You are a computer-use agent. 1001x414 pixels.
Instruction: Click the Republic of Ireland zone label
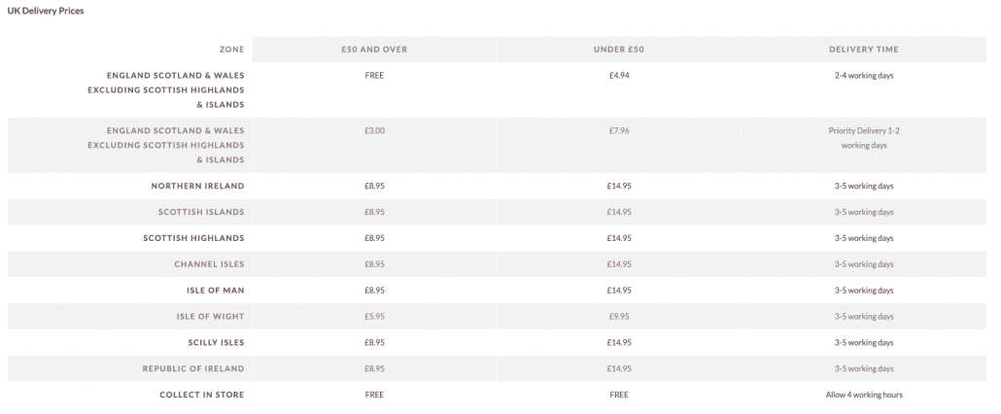tap(193, 368)
